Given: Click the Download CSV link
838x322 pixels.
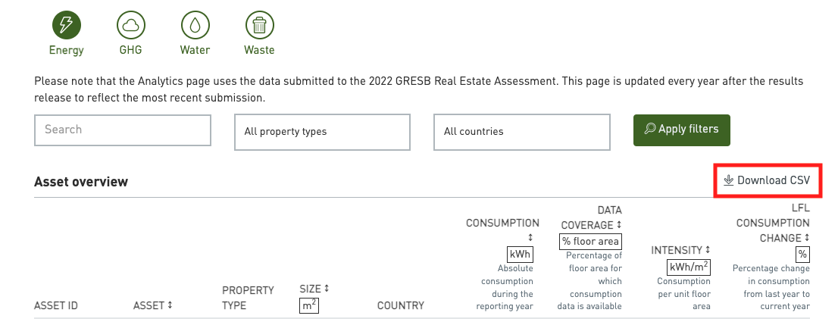Looking at the screenshot, I should point(766,180).
